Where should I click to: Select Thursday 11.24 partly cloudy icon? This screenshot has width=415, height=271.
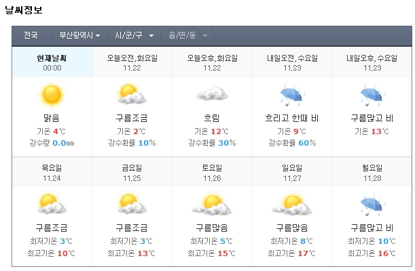[52, 204]
